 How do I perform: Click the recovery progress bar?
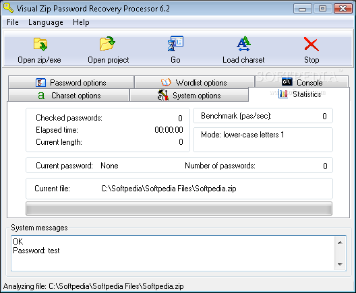(179, 208)
